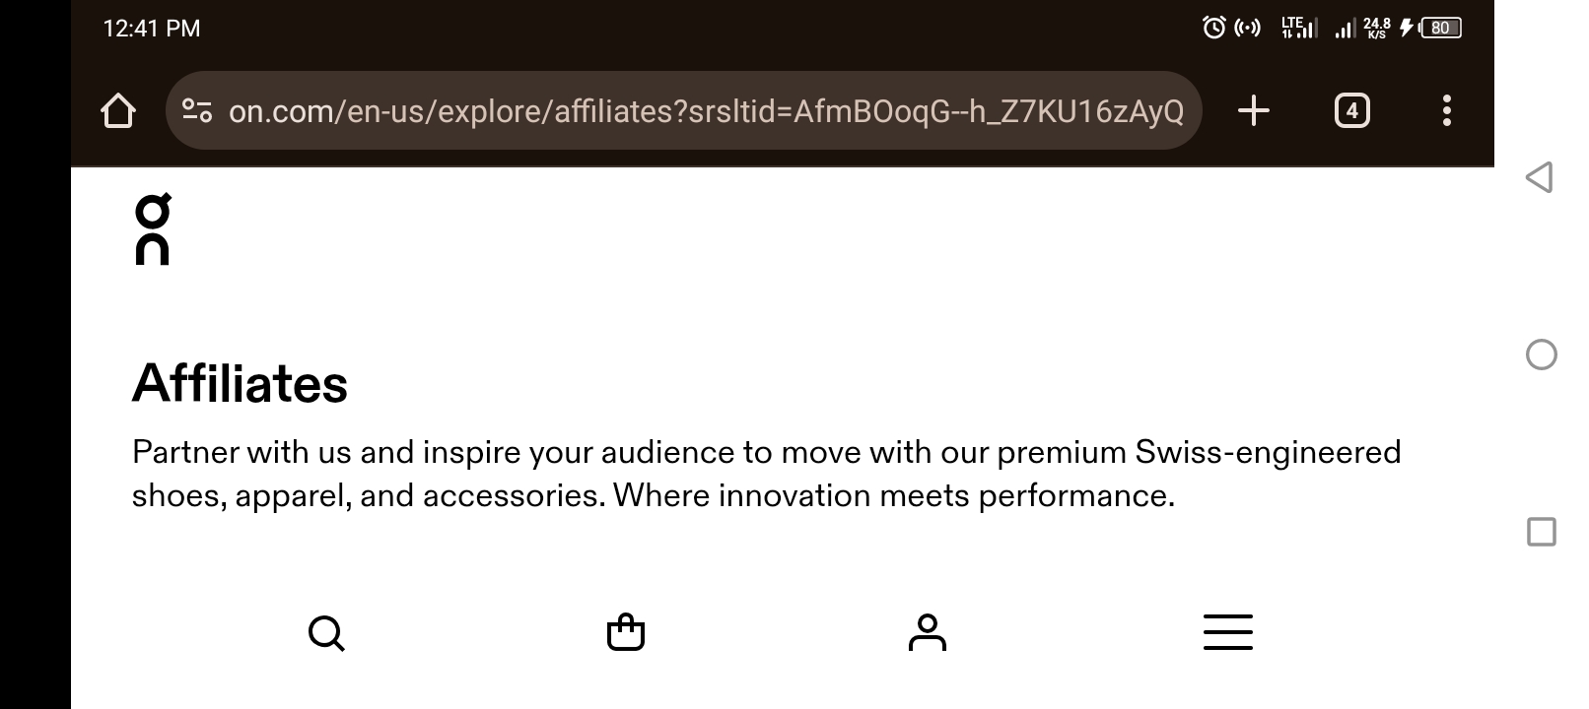The height and width of the screenshot is (709, 1589).
Task: Open the shopping bag
Action: point(626,632)
